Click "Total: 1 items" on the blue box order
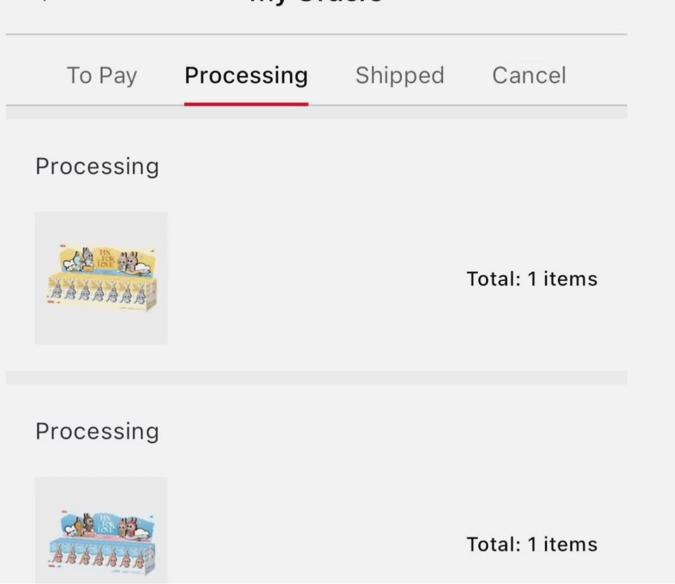 coord(532,544)
